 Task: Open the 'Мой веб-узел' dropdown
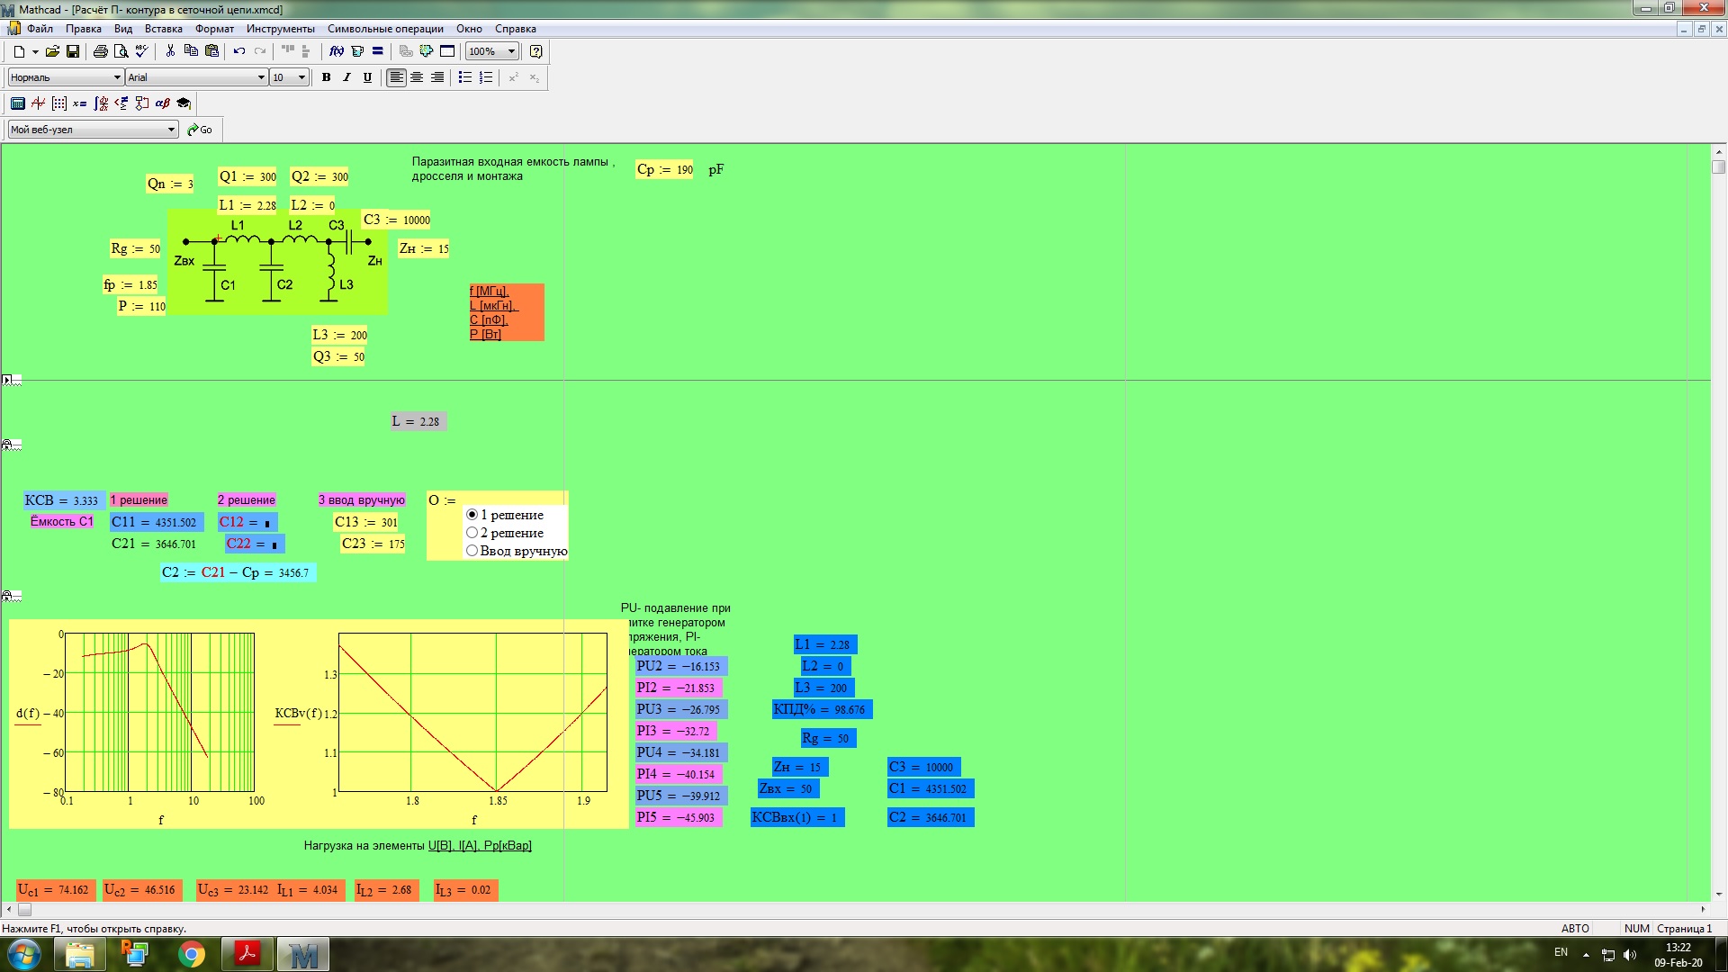(x=171, y=130)
